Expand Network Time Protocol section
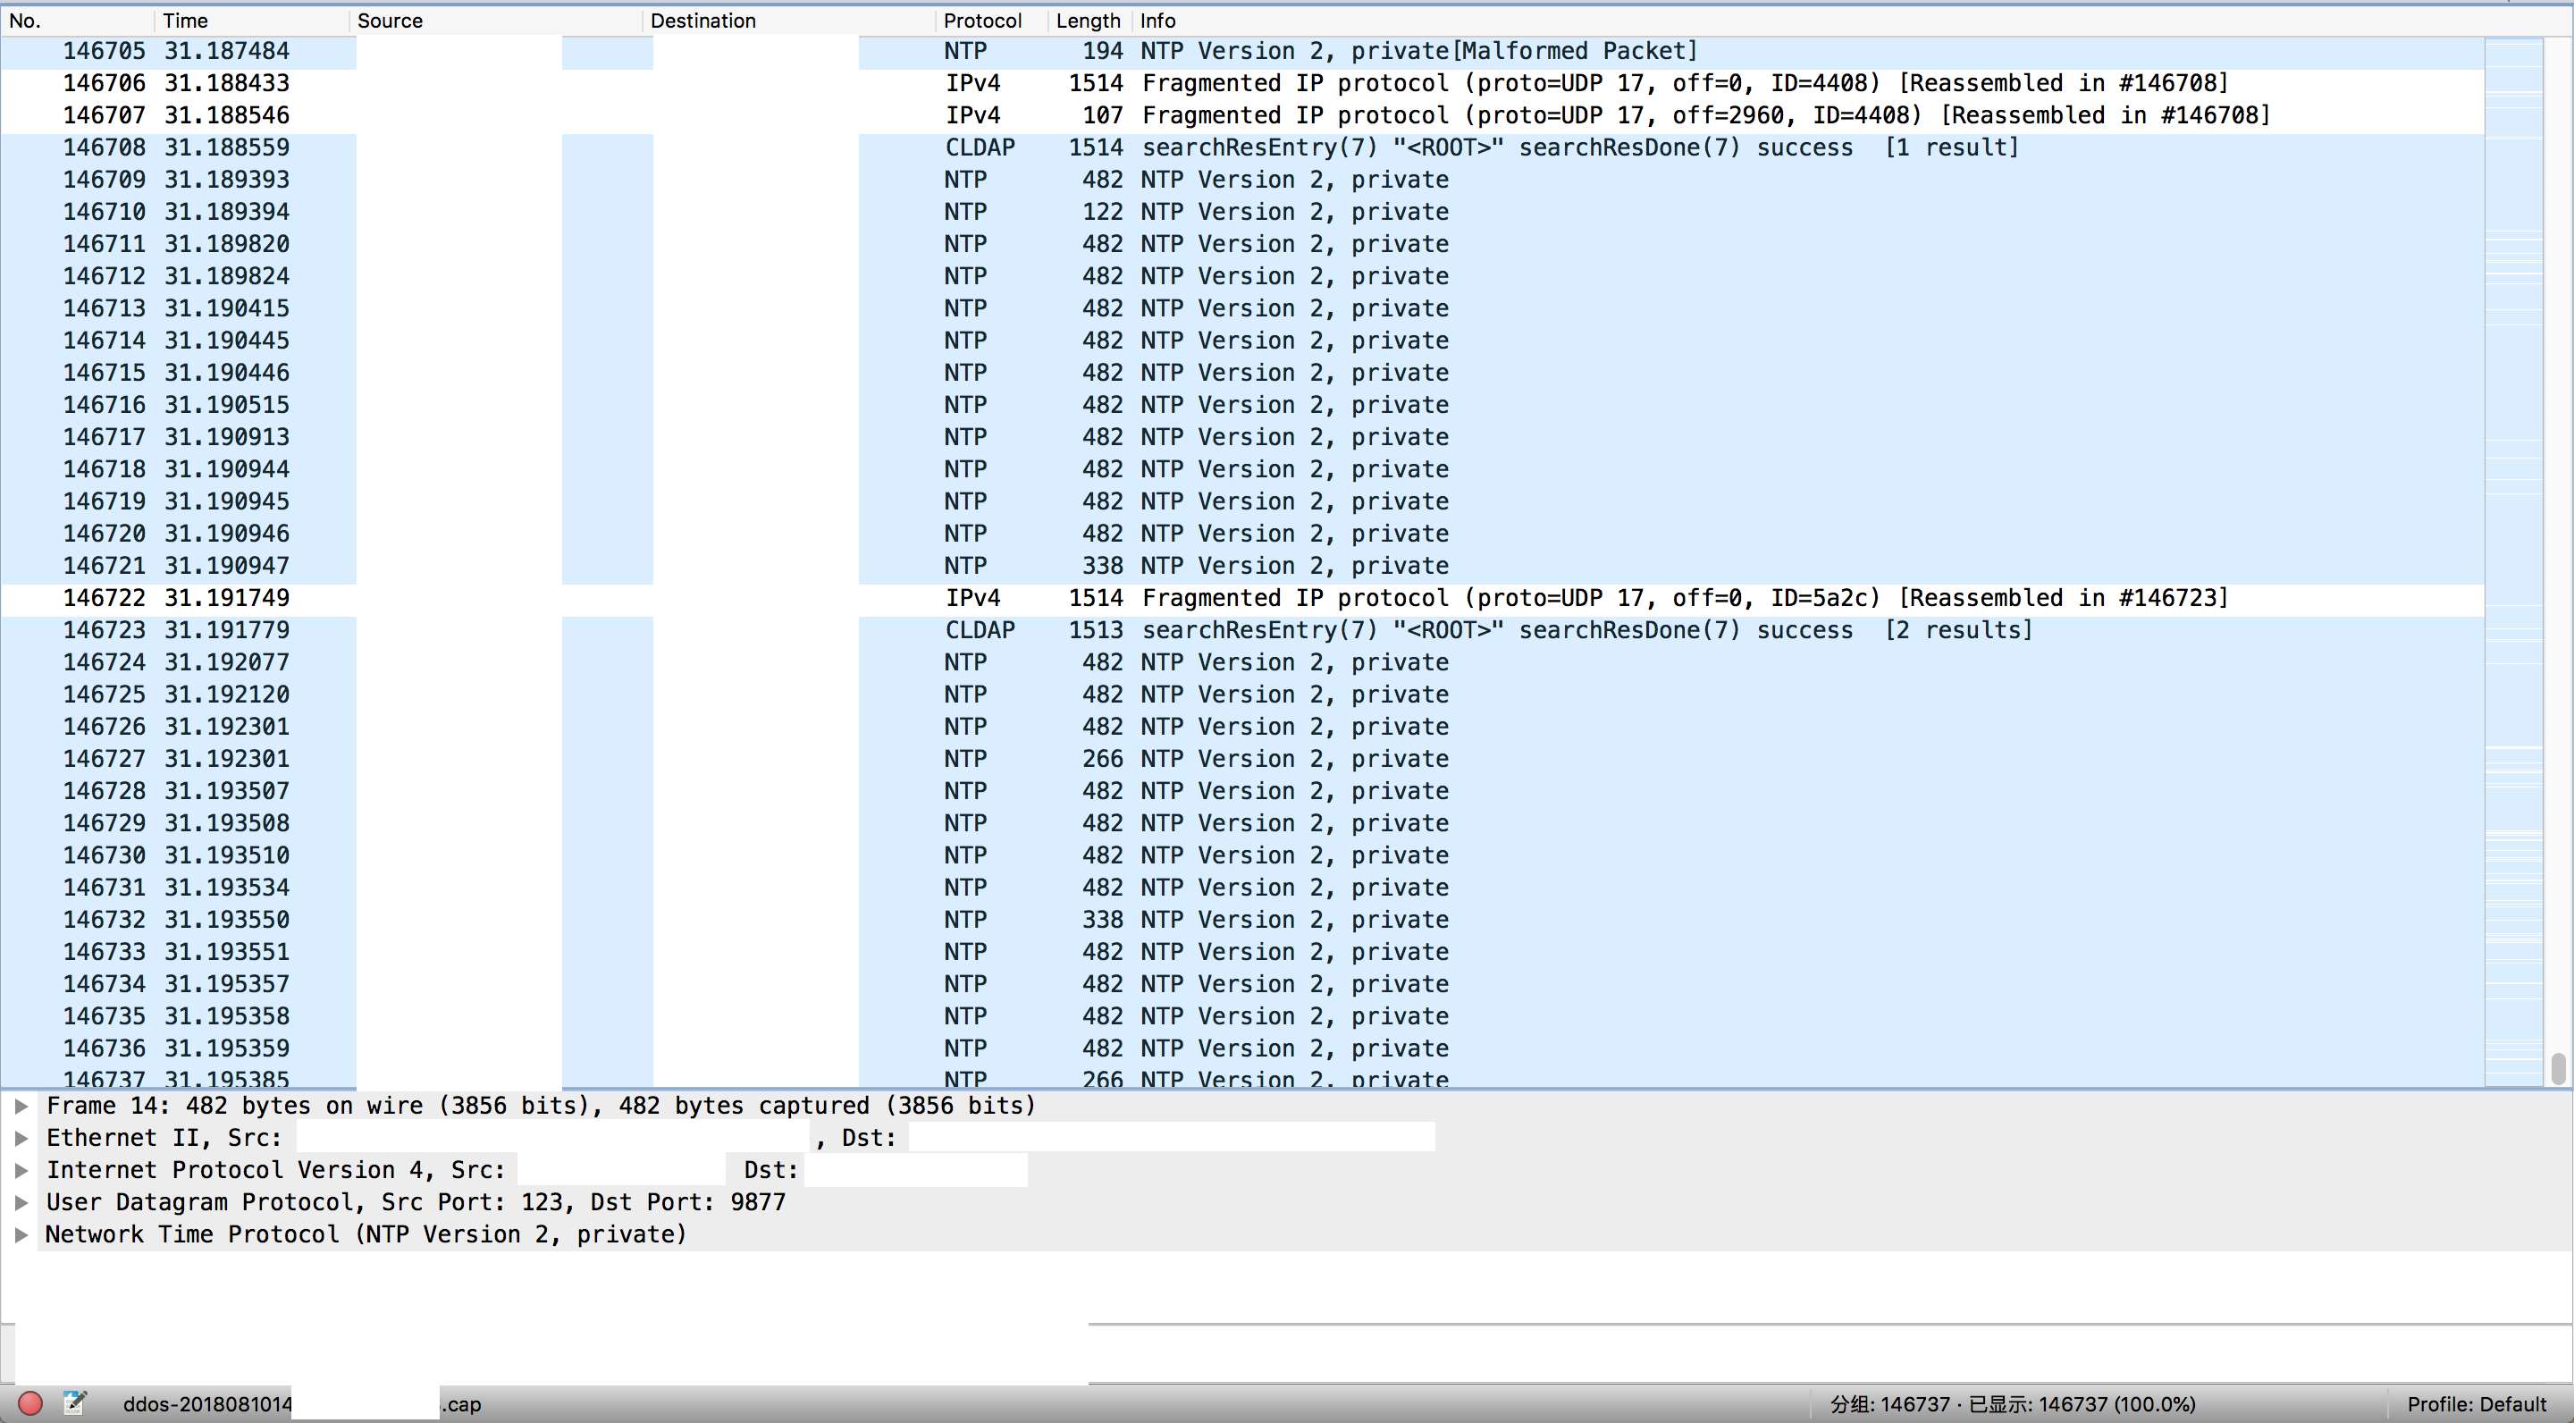2574x1423 pixels. point(20,1234)
